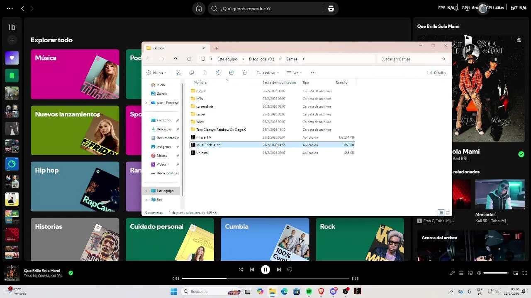Open Spotify from the Windows taskbar
Viewport: 531px width, 298px height.
309,292
